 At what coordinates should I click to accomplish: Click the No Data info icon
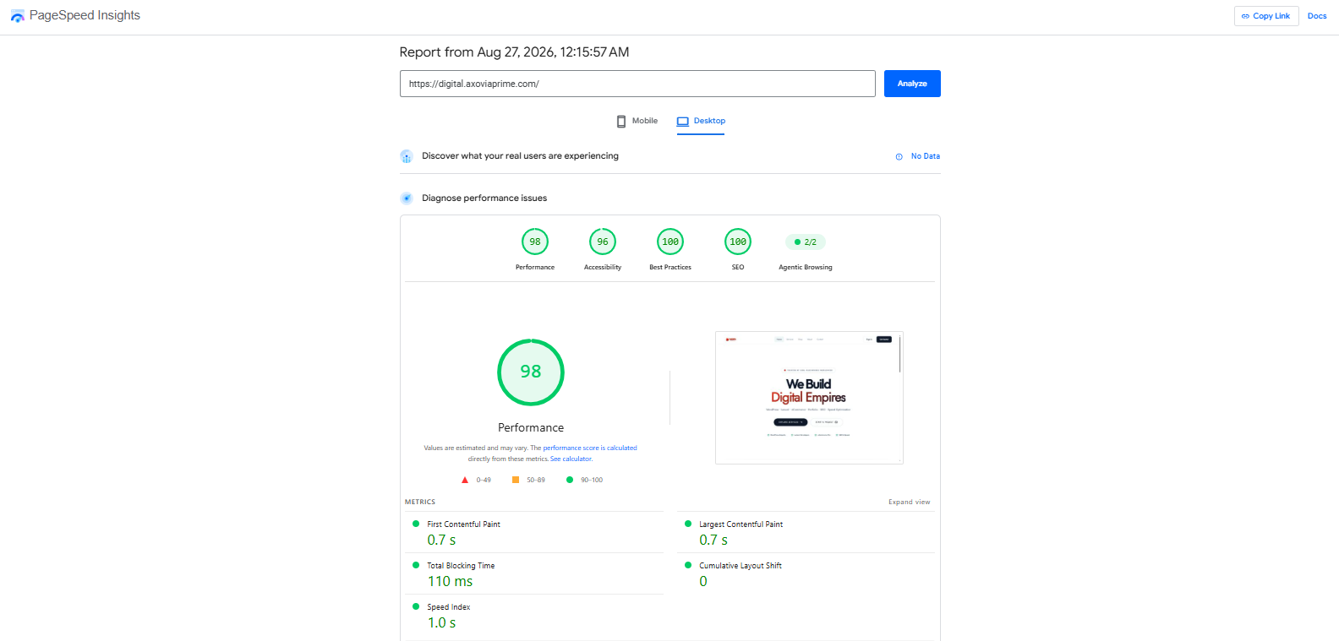pyautogui.click(x=899, y=156)
